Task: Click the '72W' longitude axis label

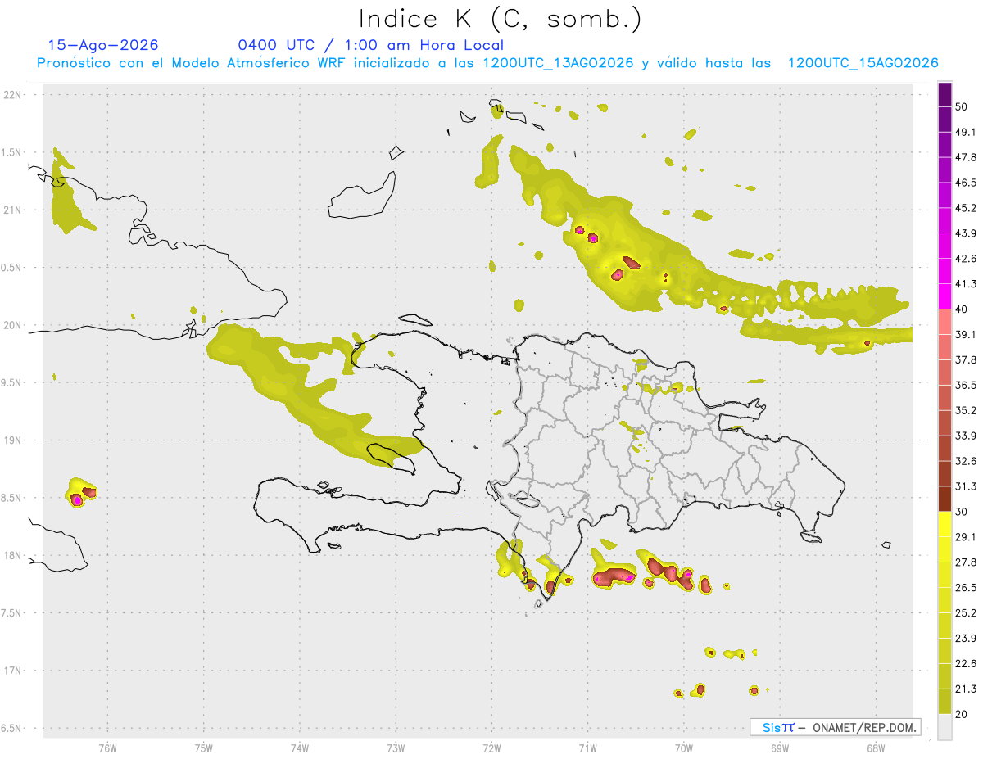Action: [491, 748]
